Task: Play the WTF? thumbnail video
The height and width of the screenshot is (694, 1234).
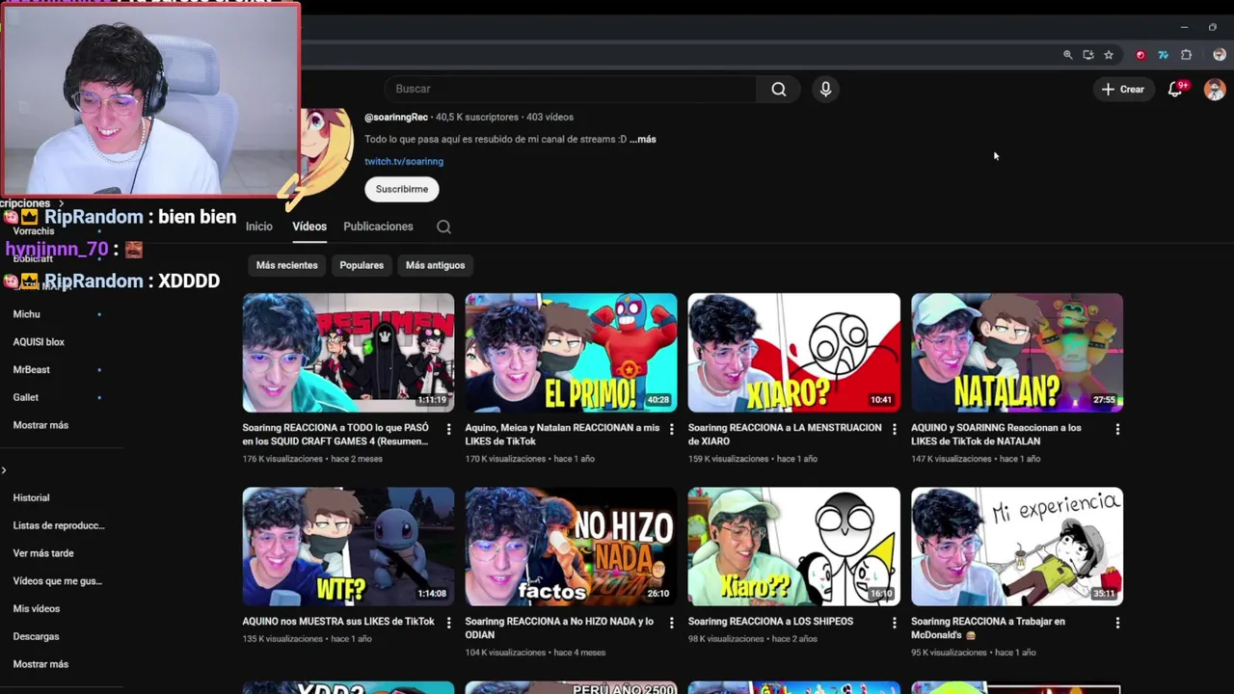Action: coord(348,547)
